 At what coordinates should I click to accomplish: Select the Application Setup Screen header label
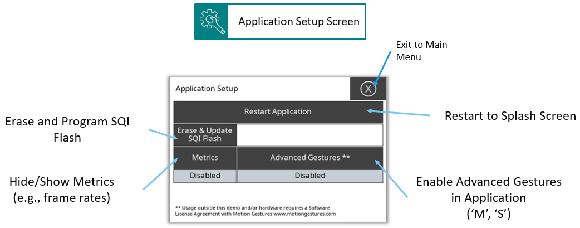[x=298, y=21]
